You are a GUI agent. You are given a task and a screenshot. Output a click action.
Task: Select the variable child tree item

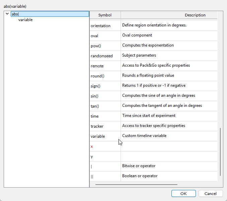[25, 20]
